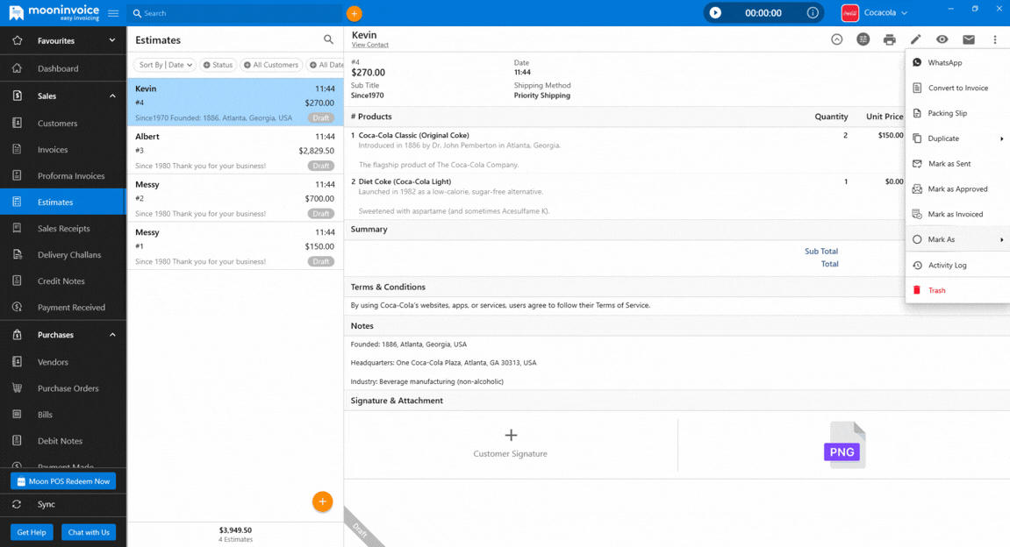The height and width of the screenshot is (547, 1010).
Task: Select Convert to Invoice from menu
Action: [x=957, y=88]
